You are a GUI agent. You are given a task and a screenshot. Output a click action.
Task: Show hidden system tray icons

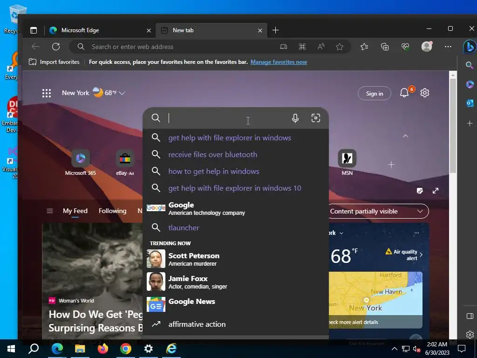[x=394, y=349]
